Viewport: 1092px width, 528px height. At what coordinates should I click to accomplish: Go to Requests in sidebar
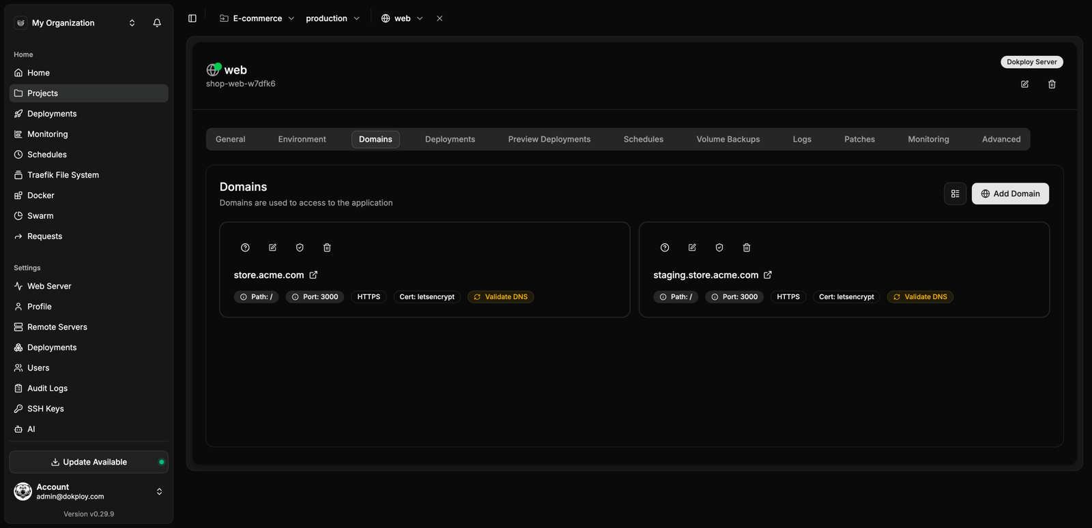[x=89, y=236]
